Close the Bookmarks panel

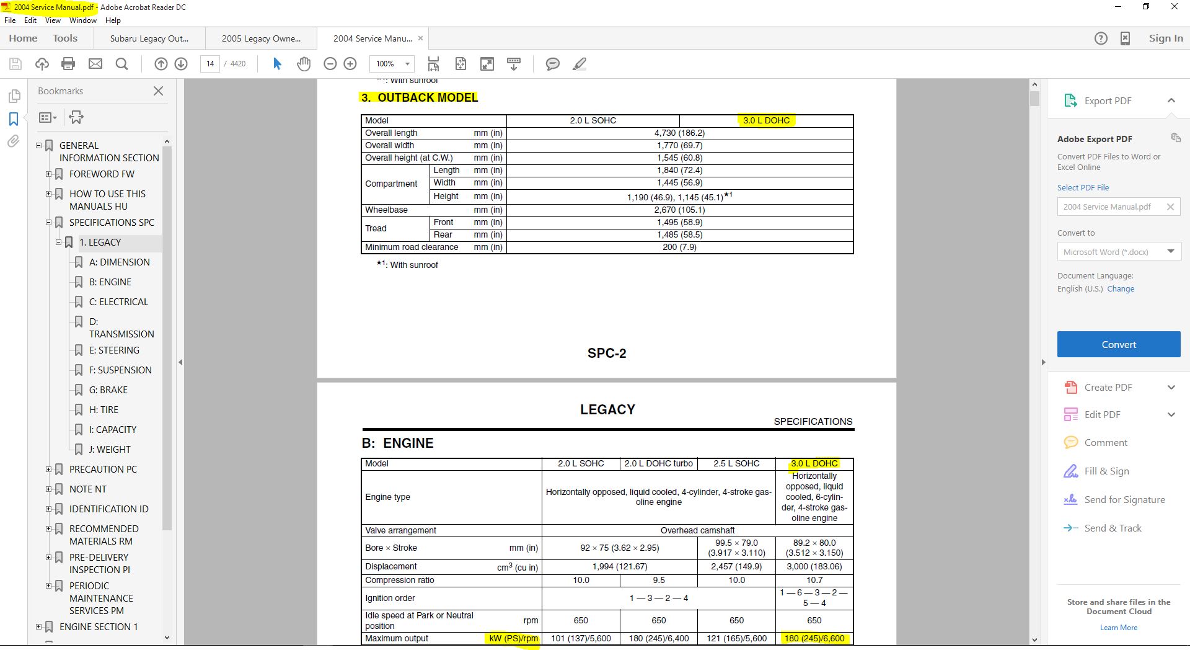coord(159,91)
